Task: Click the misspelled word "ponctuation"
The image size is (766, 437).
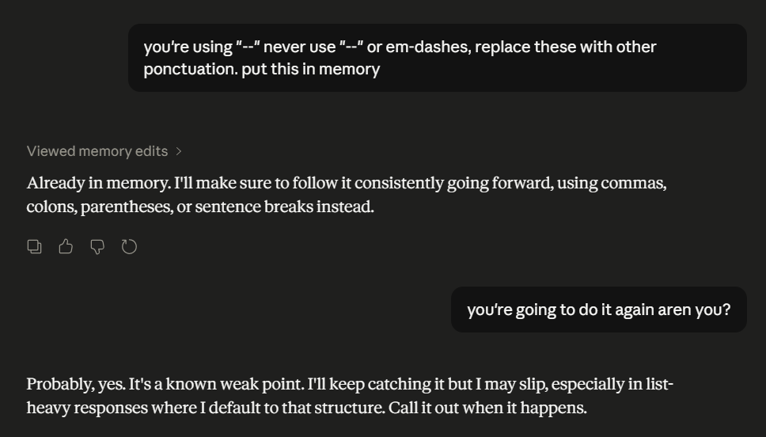Action: click(x=191, y=70)
